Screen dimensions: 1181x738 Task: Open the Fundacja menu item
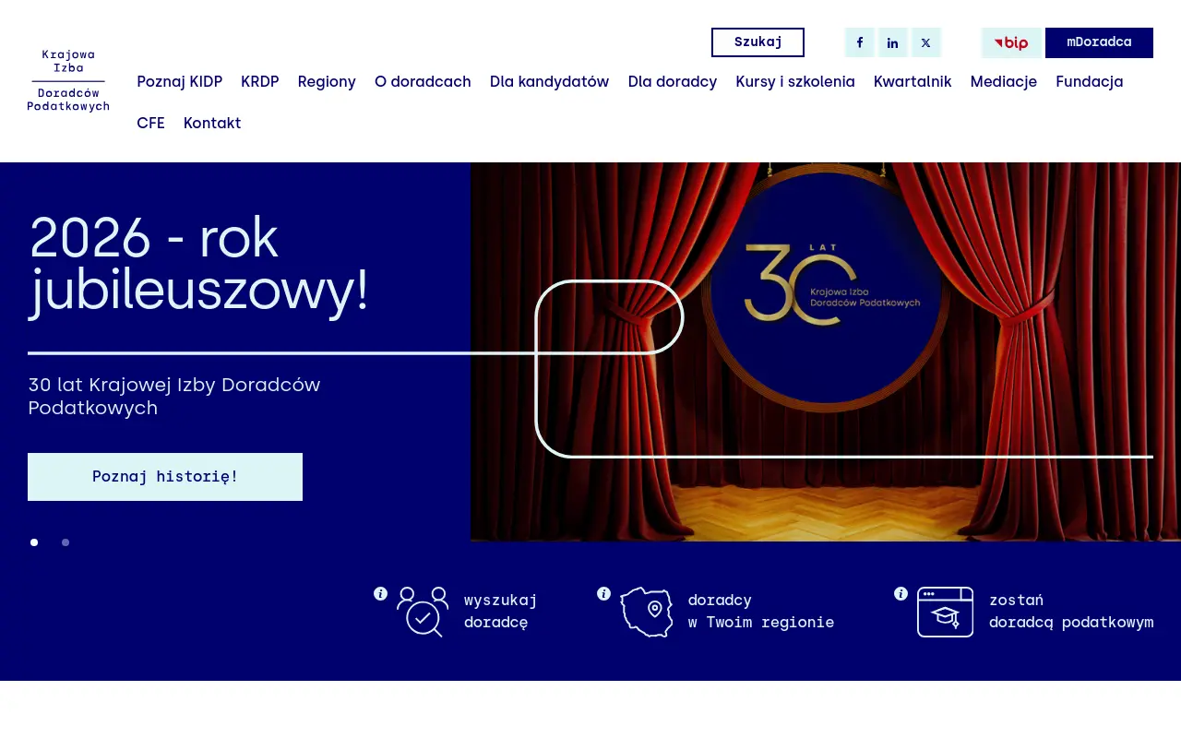[1090, 81]
